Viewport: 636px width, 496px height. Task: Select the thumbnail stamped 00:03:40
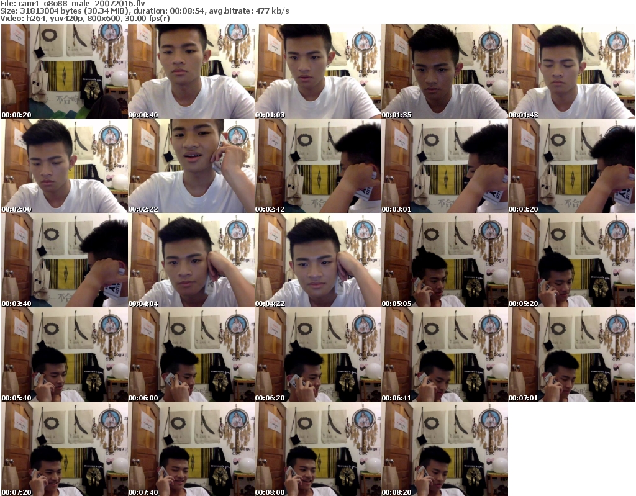(65, 260)
